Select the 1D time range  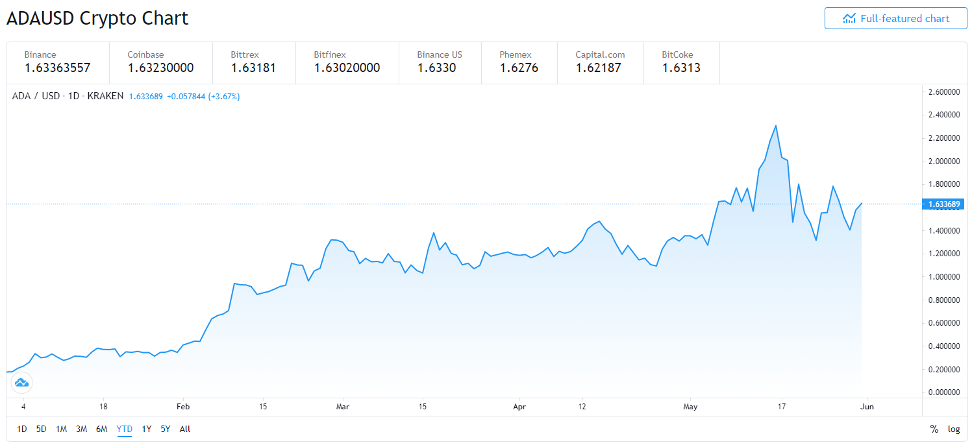pyautogui.click(x=22, y=429)
